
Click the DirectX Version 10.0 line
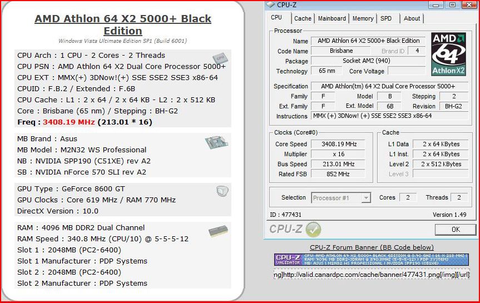click(x=58, y=211)
